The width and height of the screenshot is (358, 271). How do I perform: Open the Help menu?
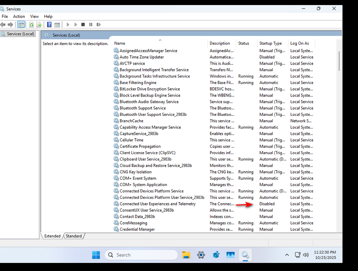[48, 16]
